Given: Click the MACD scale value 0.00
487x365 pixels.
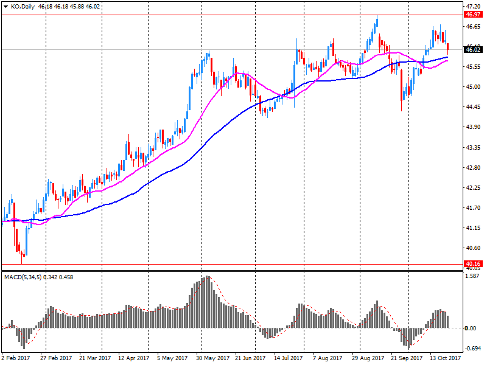Looking at the screenshot, I should tap(471, 328).
